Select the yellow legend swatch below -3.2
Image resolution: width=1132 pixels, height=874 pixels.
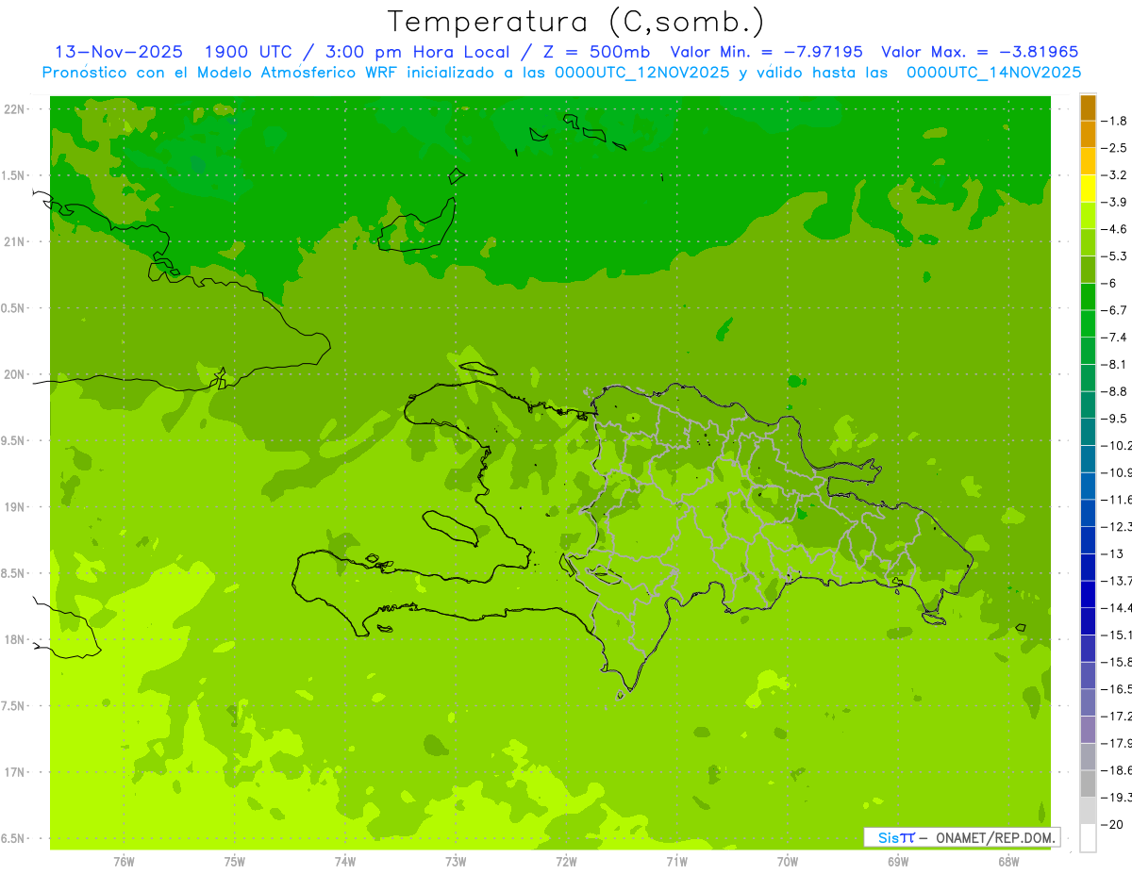[x=1088, y=189]
